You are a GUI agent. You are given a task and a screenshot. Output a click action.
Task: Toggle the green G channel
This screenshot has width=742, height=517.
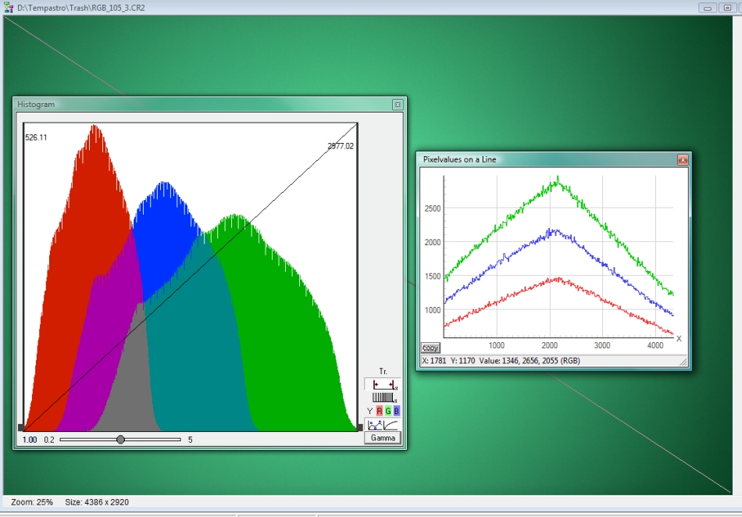tap(388, 411)
